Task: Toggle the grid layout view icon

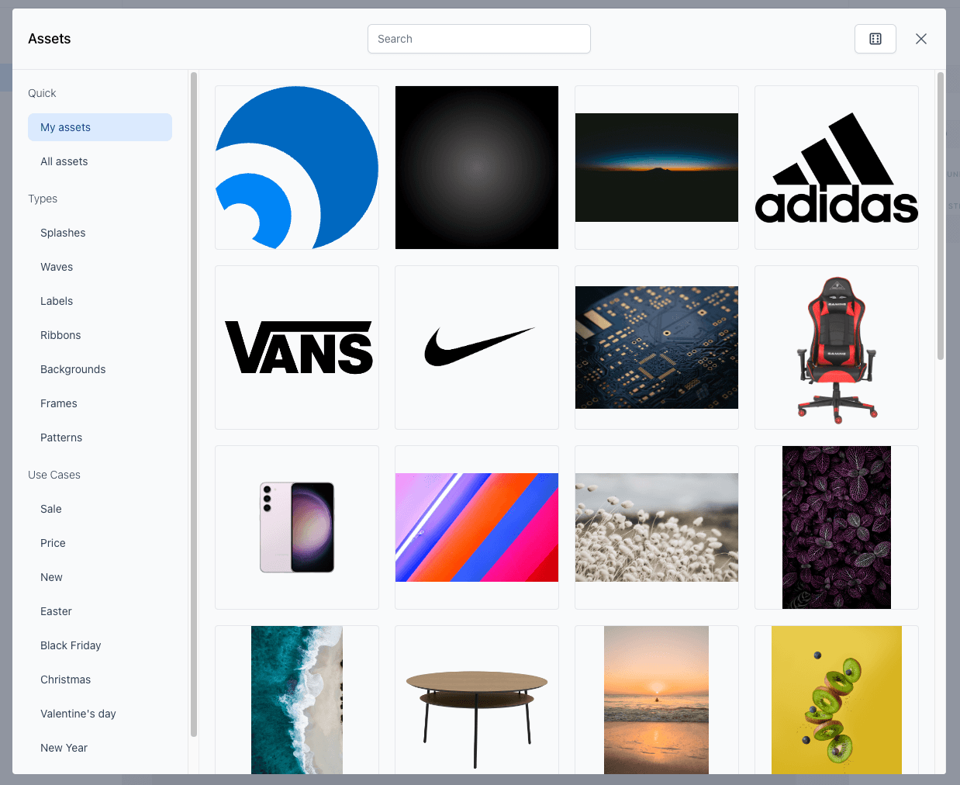Action: point(875,39)
